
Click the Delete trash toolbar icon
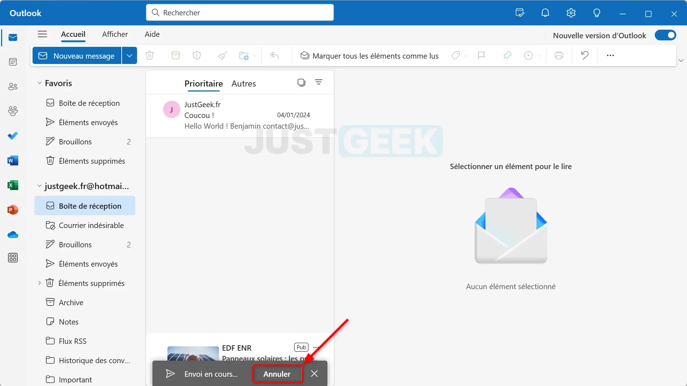click(x=150, y=55)
